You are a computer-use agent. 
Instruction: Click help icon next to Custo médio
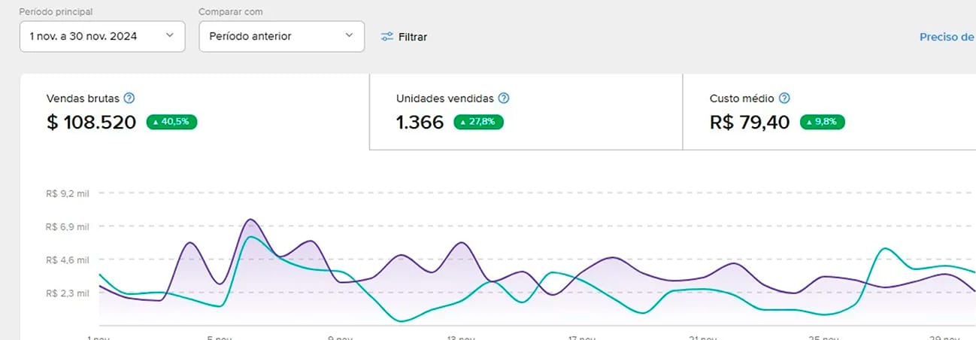click(x=784, y=98)
